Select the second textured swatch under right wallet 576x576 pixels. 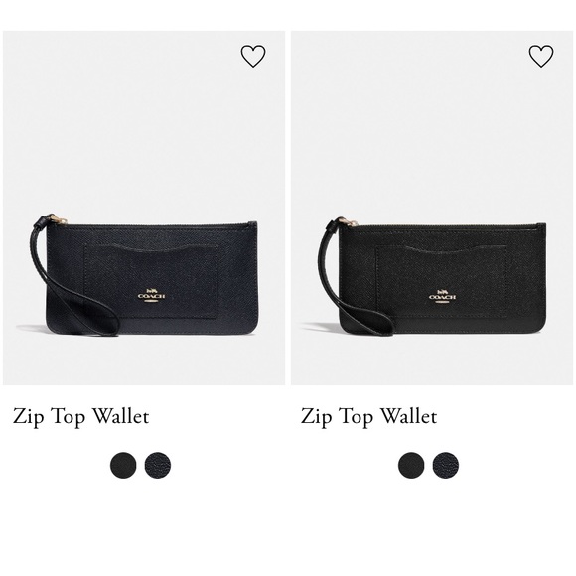pos(446,465)
